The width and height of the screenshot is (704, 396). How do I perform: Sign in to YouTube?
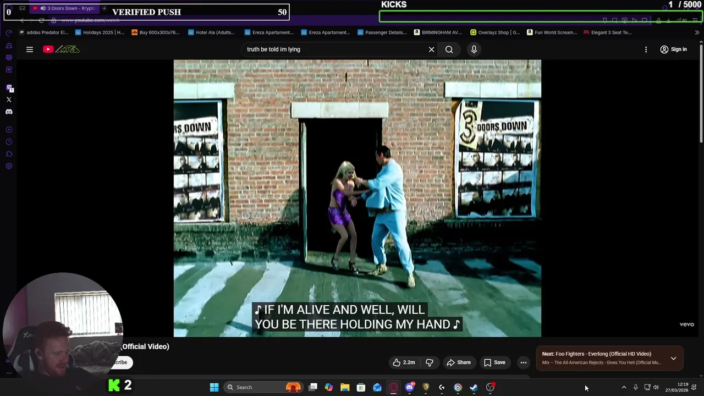point(674,50)
